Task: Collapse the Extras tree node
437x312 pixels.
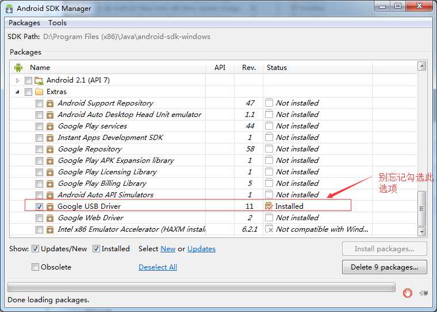Action: (18, 92)
